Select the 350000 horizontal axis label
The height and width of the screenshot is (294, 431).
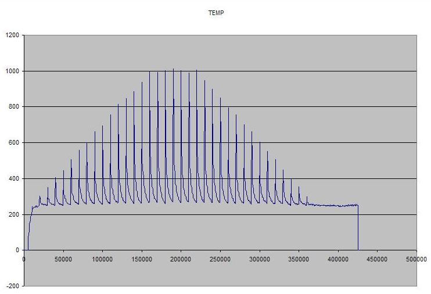299,257
